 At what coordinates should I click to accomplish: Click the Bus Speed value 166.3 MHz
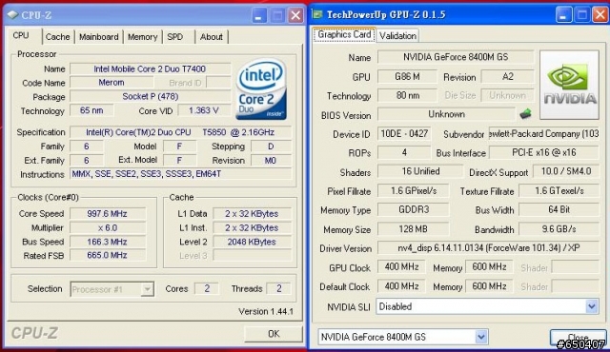click(x=108, y=242)
